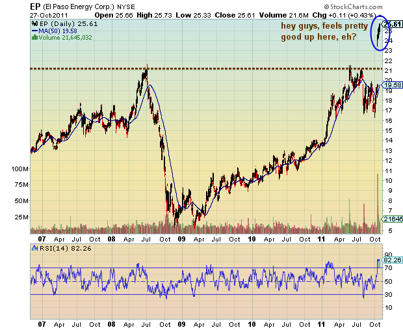403x330 pixels.
Task: Click the 07 year label under price chart
Action: (x=42, y=239)
